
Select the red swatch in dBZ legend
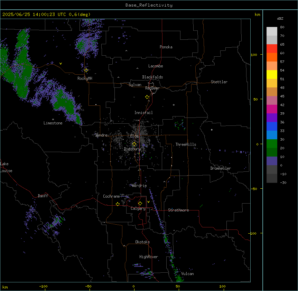tap(272, 49)
